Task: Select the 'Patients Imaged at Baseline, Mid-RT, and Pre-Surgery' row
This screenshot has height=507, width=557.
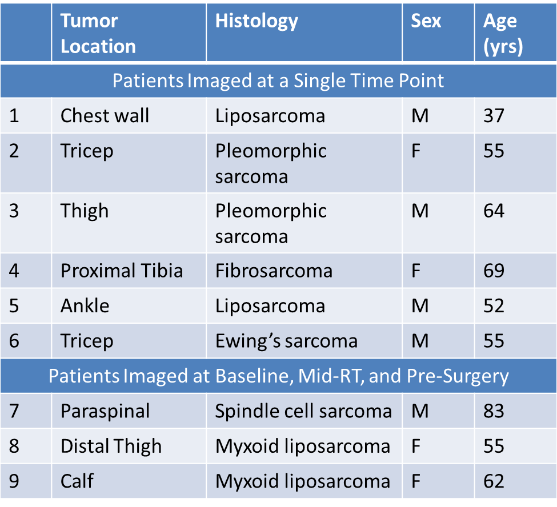Action: coord(278,376)
